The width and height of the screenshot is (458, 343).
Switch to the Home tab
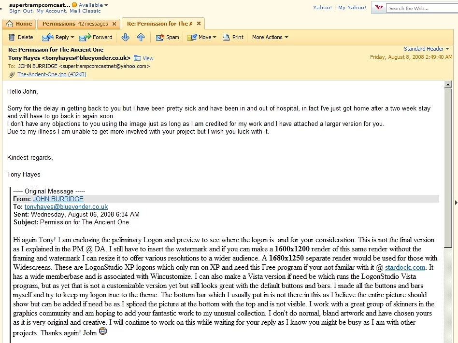pyautogui.click(x=19, y=24)
